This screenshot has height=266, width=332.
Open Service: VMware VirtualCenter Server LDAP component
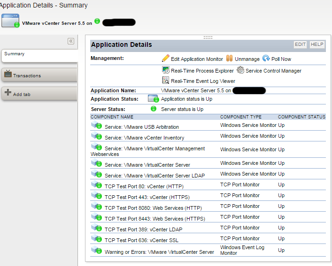[155, 176]
